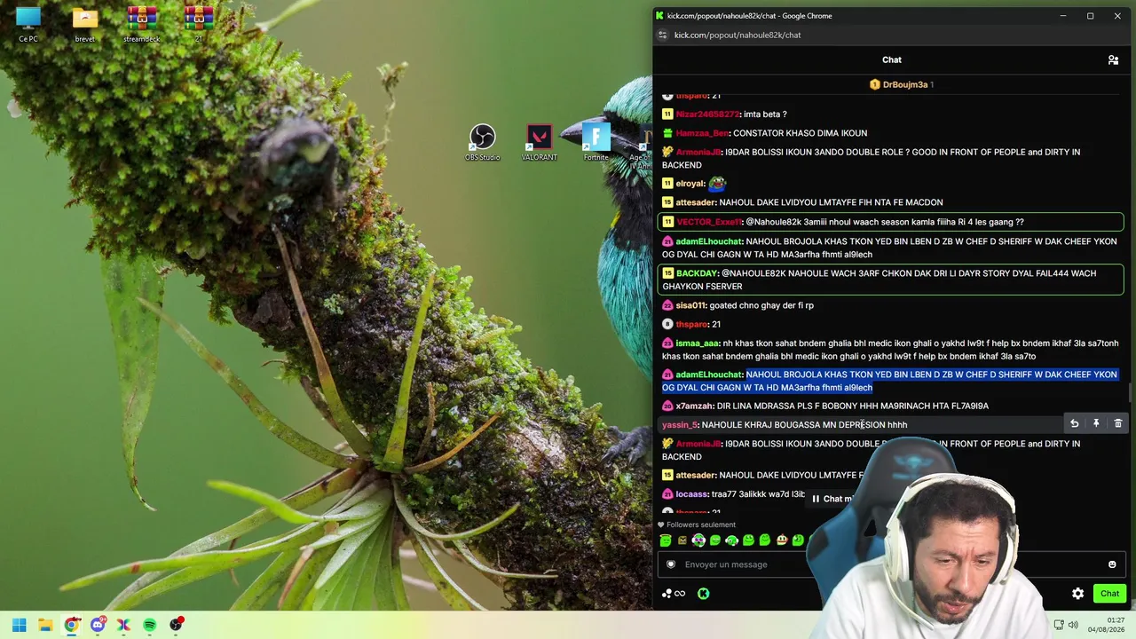Click the Followers seulement label
Viewport: 1136px width, 639px height.
click(701, 525)
